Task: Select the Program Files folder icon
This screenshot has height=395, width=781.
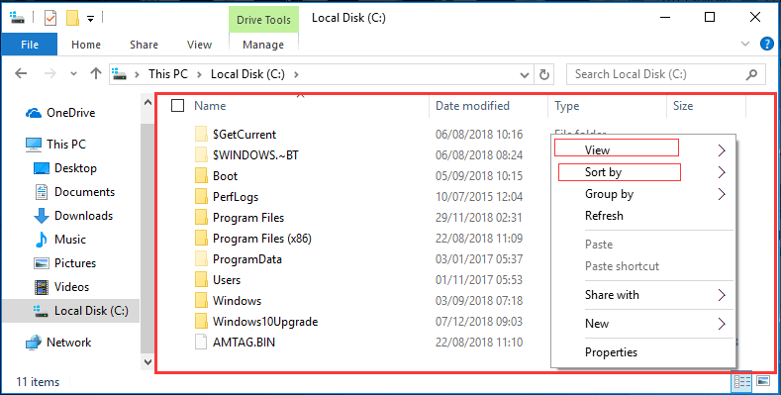Action: click(x=201, y=218)
